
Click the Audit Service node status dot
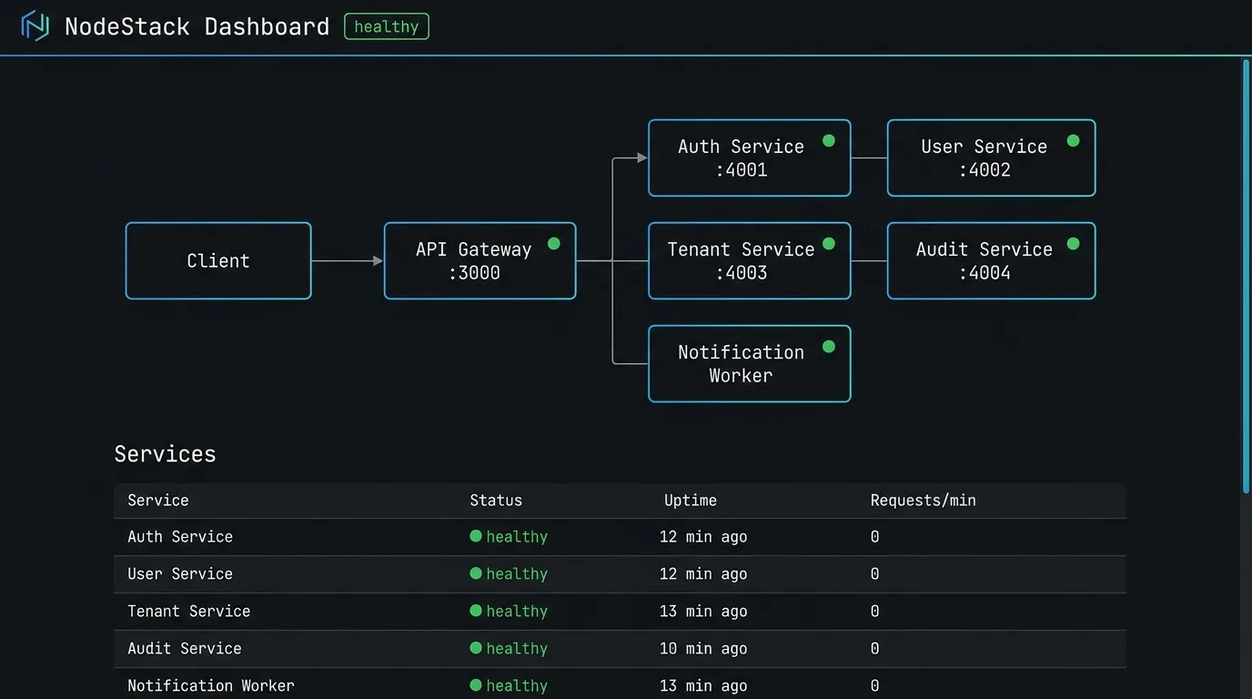pos(1074,244)
